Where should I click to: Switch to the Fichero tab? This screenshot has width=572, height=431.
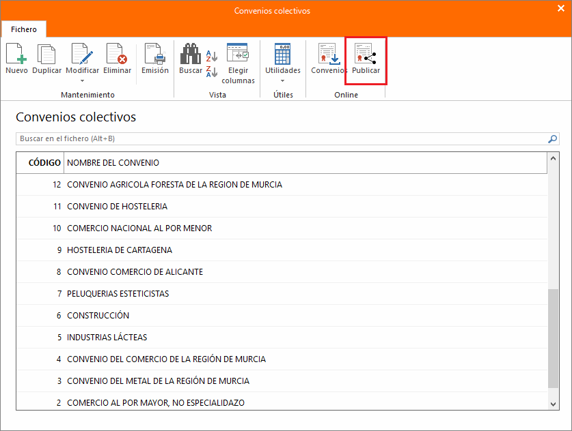point(24,29)
